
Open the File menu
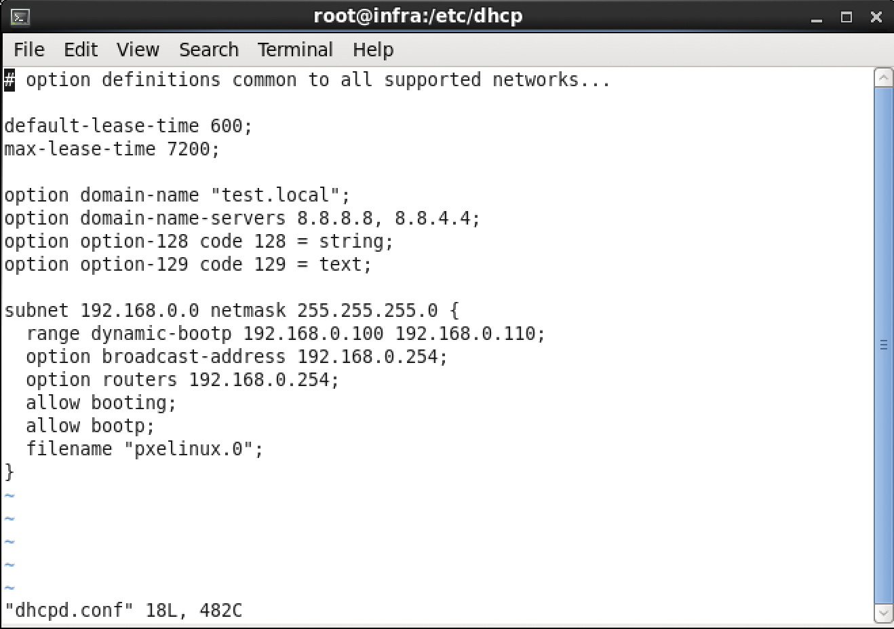tap(29, 50)
